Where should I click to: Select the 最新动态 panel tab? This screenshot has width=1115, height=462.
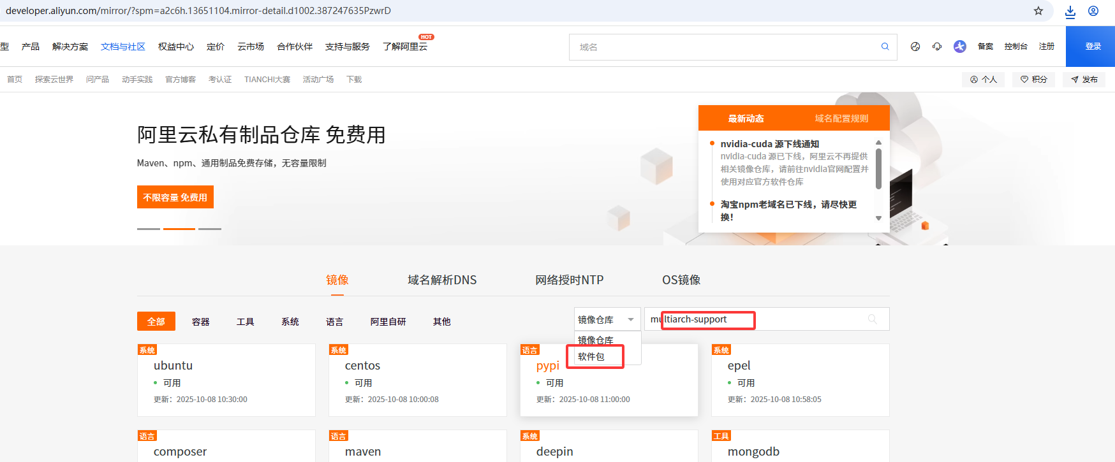(746, 119)
